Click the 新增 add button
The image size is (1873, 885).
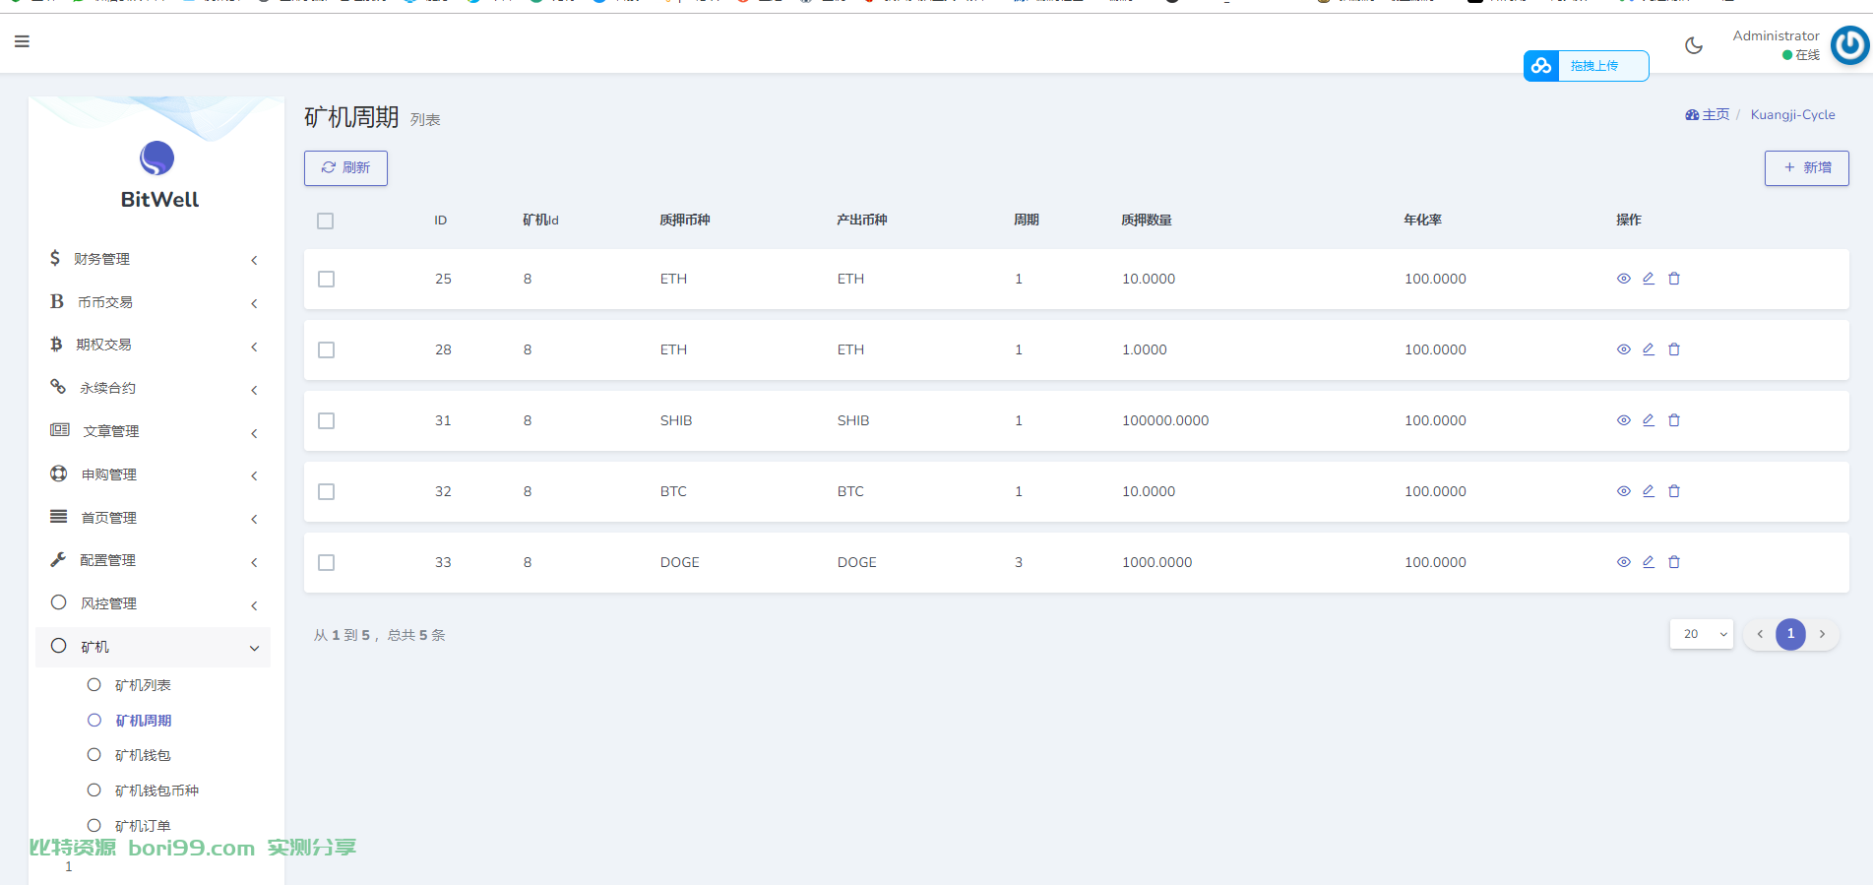[x=1806, y=168]
